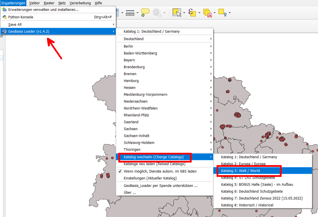Close the left panel with X button
This screenshot has height=217, width=318.
coord(1,36)
